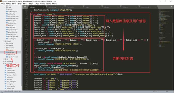
Task: Switch to the index.htm tab
Action: tap(125, 7)
